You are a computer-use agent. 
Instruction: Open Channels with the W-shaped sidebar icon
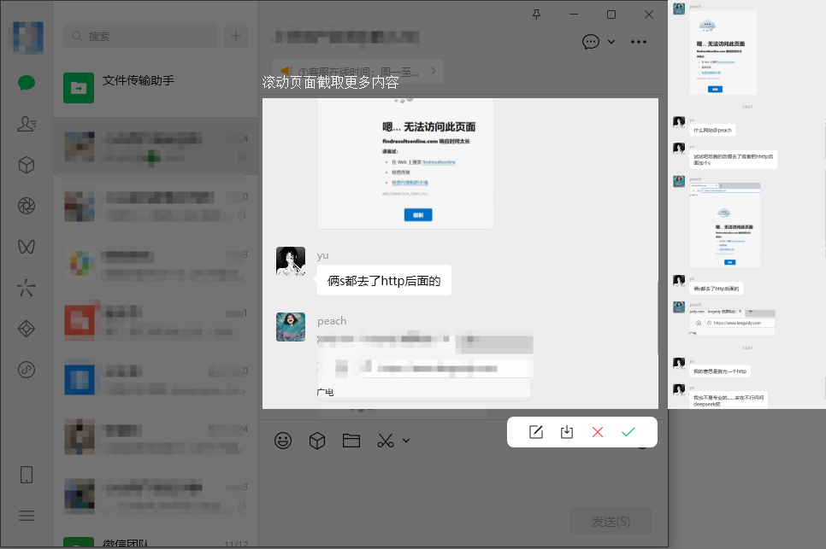[27, 247]
